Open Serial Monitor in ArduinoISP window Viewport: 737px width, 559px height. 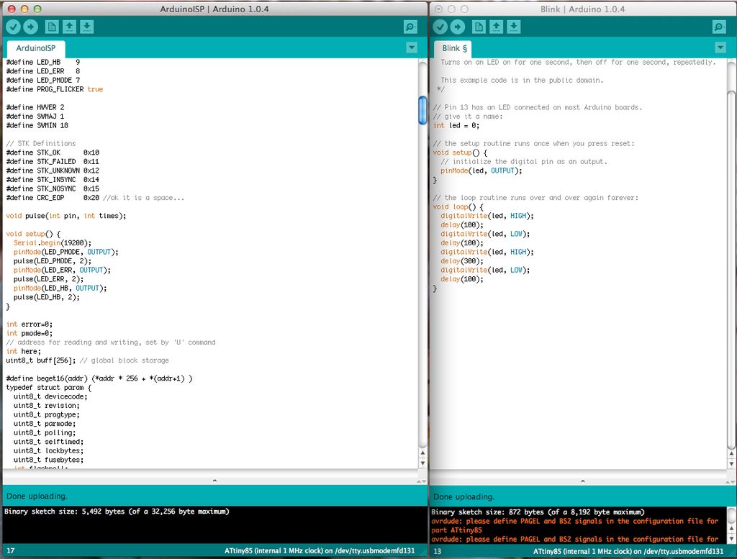[x=410, y=27]
